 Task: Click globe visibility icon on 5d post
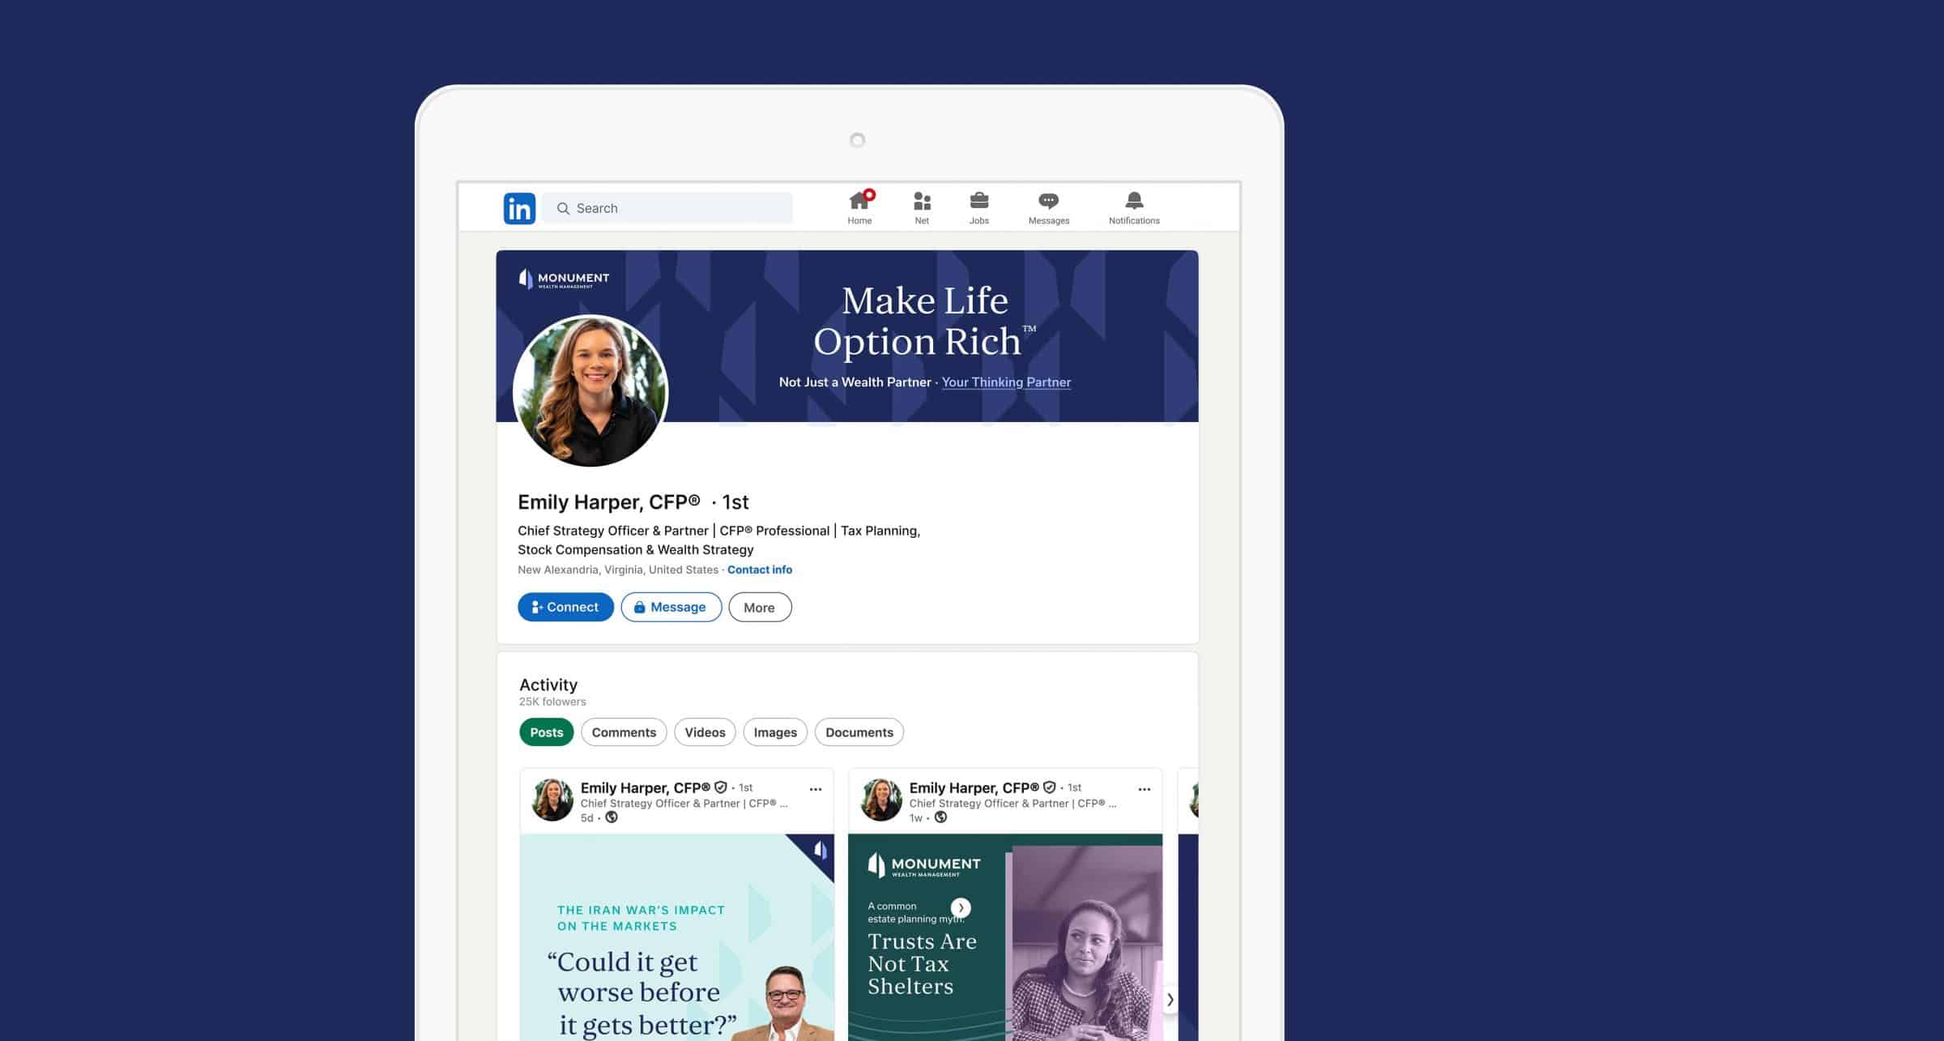[612, 817]
